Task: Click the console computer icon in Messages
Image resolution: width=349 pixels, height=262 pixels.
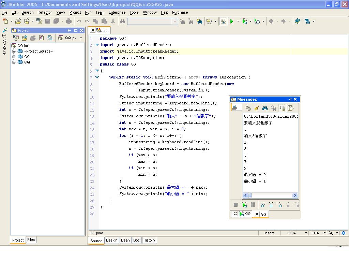Action: [x=234, y=107]
